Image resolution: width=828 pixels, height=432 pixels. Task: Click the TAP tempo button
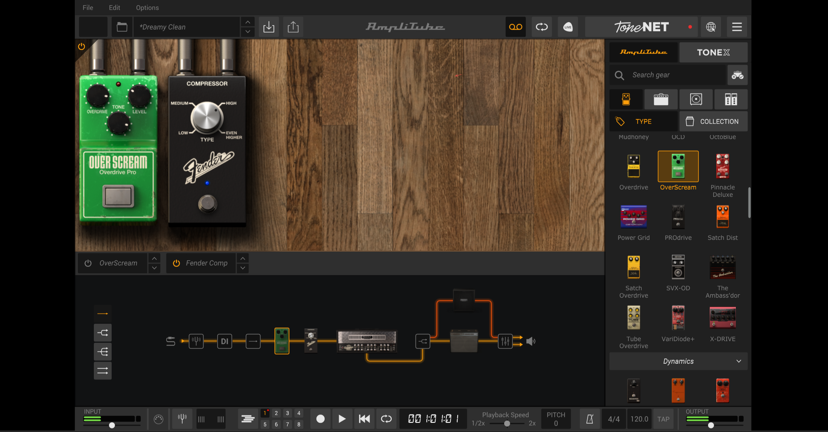[x=663, y=419]
